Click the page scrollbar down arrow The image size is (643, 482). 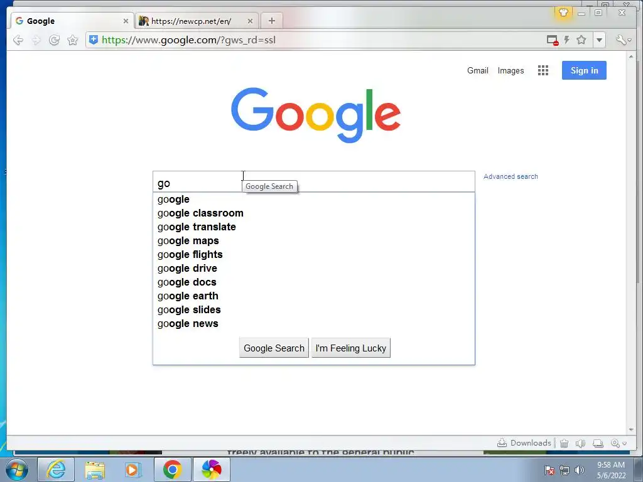[x=630, y=429]
